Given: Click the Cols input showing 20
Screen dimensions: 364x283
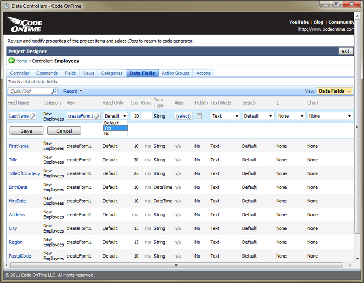Looking at the screenshot, I should [x=135, y=116].
